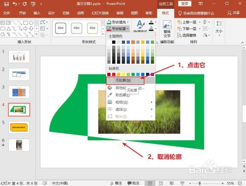Screen dimensions: 246x186
Task: Pick yellow standard color swatch
Action: point(123,74)
